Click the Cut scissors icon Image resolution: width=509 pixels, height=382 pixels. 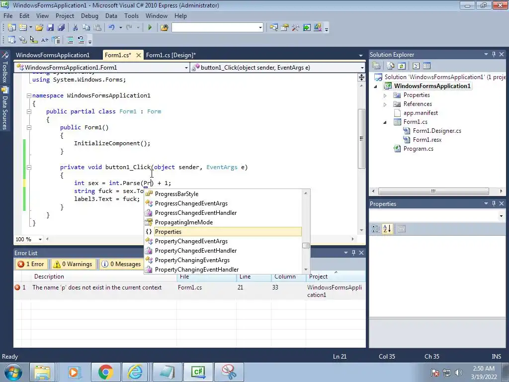[75, 28]
